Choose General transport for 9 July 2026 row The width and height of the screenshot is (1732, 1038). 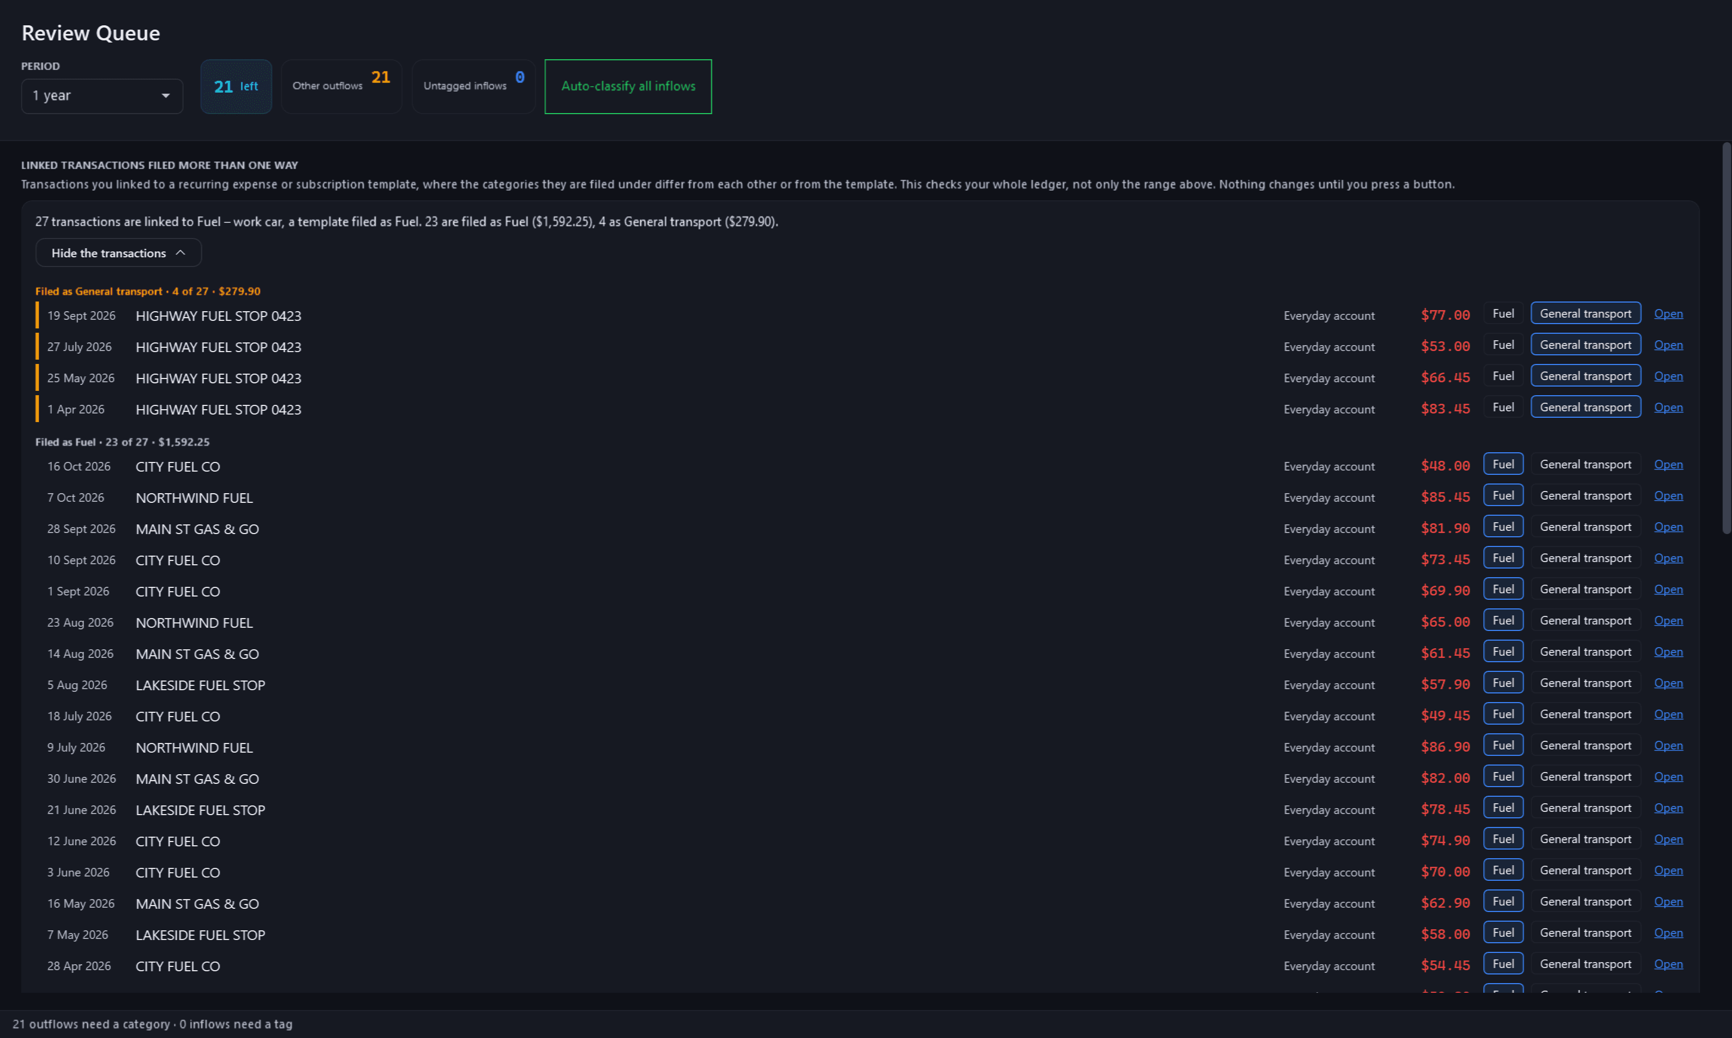1585,746
